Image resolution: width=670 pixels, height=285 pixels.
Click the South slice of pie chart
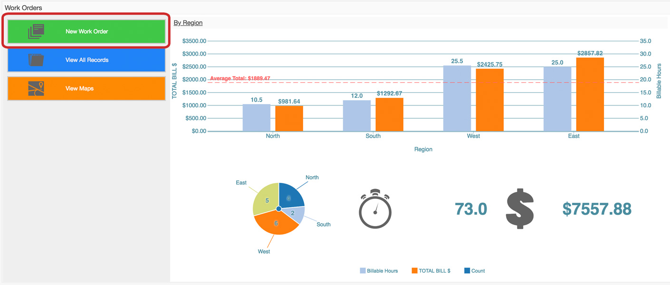[295, 214]
